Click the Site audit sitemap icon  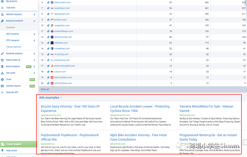tap(2, 73)
